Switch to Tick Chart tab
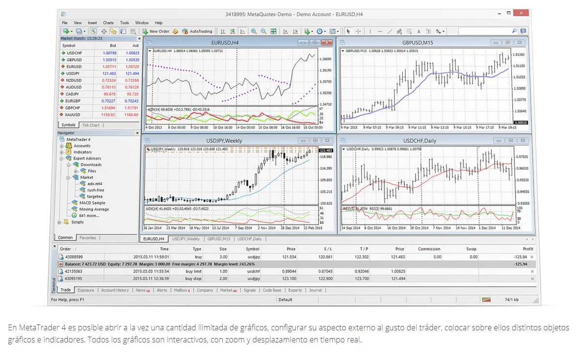The image size is (578, 356). pos(91,125)
